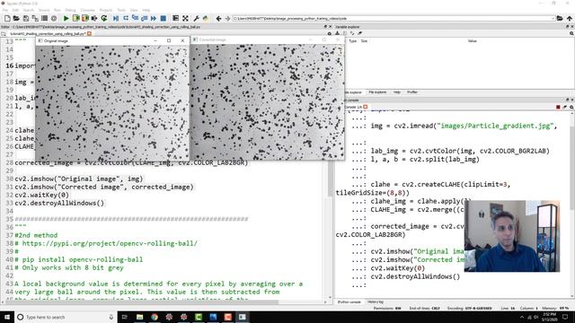
Task: Run cell and advance
Action: [x=85, y=18]
